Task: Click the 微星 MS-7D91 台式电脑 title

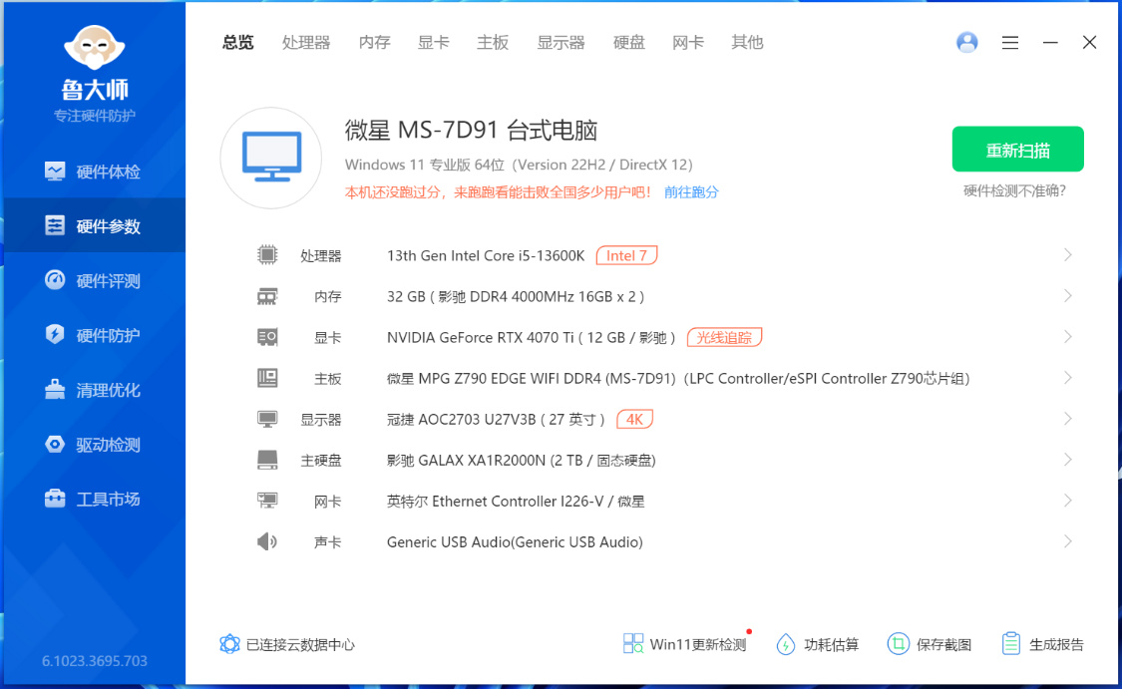Action: click(x=471, y=131)
